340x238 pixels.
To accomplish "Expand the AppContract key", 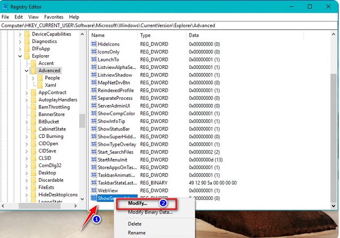I will coord(27,93).
